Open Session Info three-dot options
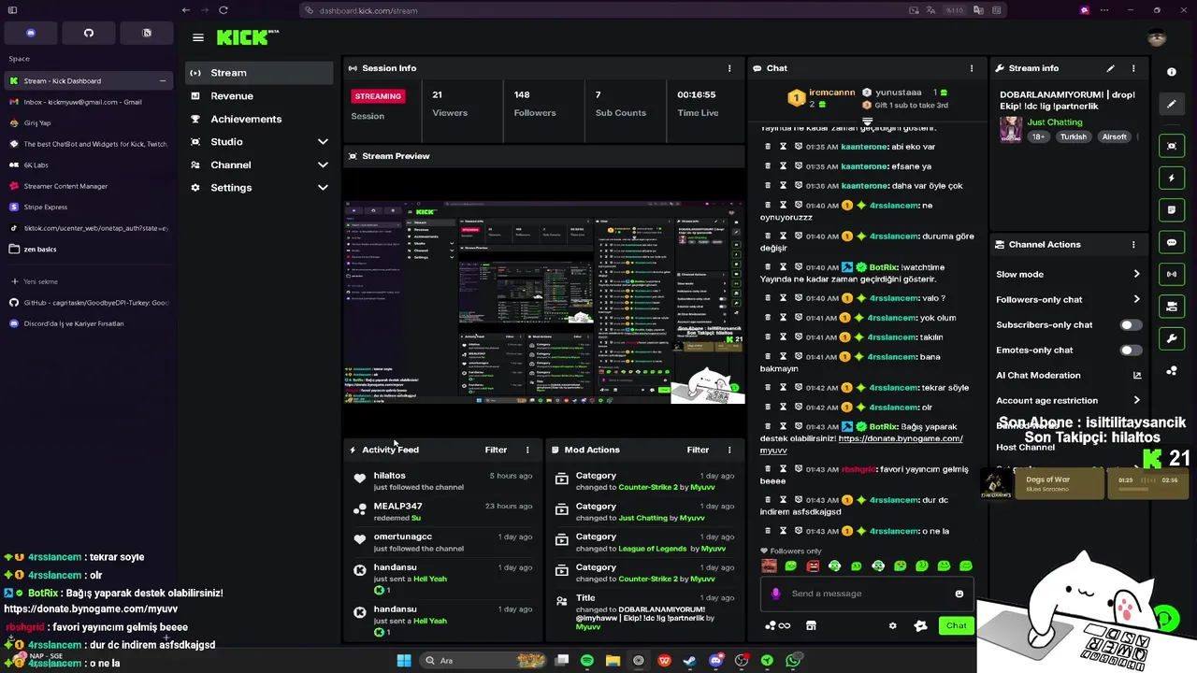Screen dimensions: 1197x673 729,68
